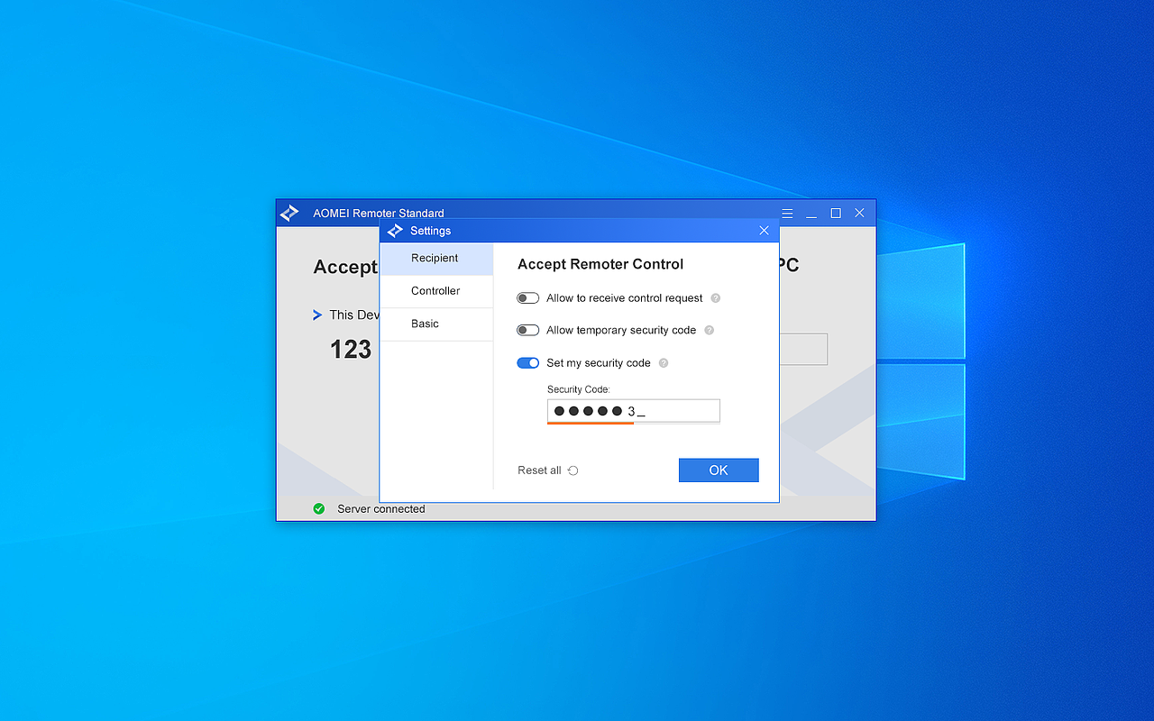Viewport: 1154px width, 721px height.
Task: Enable Allow temporary security code toggle
Action: coord(527,331)
